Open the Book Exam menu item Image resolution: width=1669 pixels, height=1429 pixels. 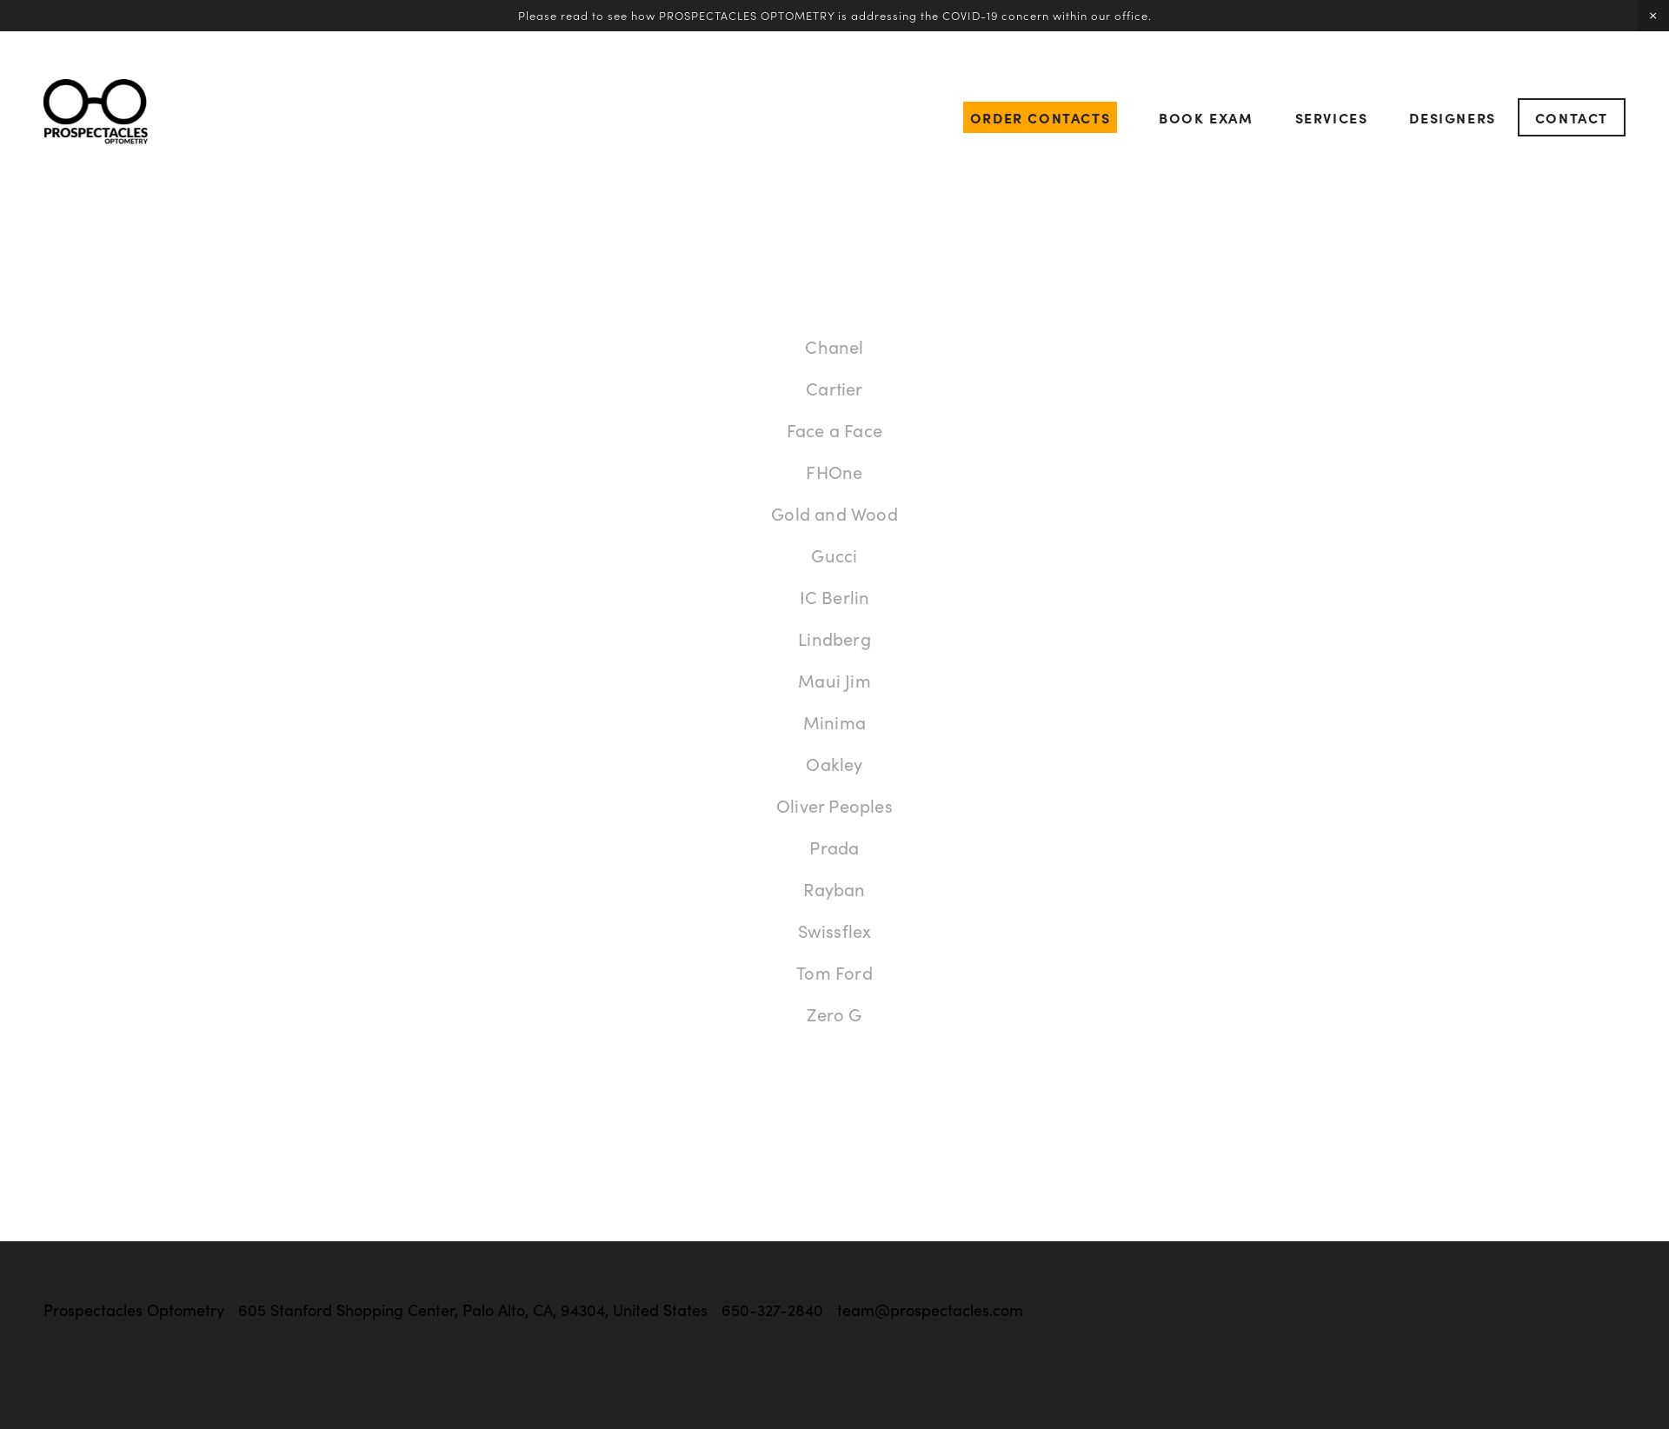[x=1206, y=118]
